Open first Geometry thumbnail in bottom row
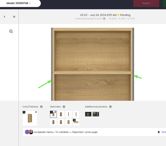Viewport: 166px width, 146px height. tap(53, 122)
